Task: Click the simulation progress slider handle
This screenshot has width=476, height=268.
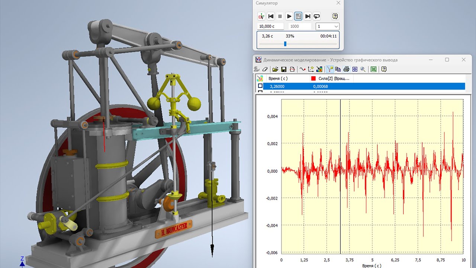Action: click(x=285, y=44)
